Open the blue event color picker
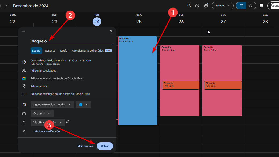Viewport: 279px width, 157px height. click(83, 105)
